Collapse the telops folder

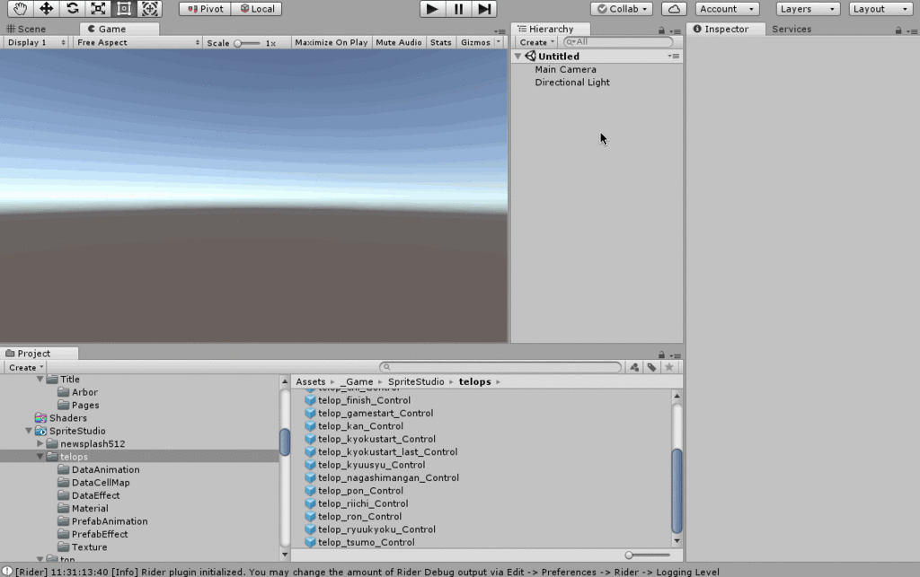pyautogui.click(x=40, y=457)
